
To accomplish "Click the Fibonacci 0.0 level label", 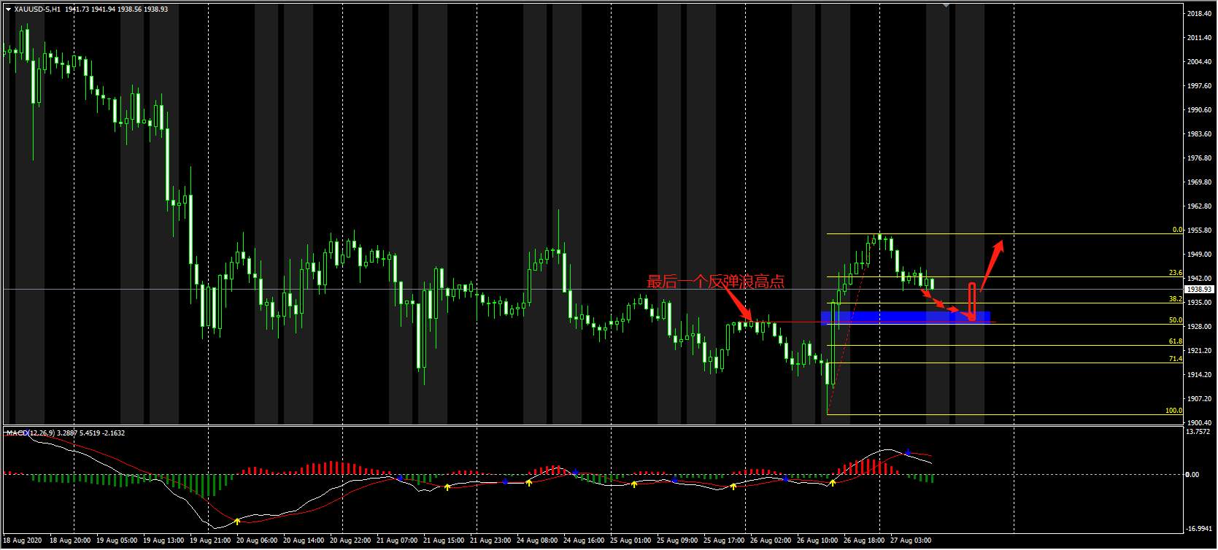I will coord(1177,230).
